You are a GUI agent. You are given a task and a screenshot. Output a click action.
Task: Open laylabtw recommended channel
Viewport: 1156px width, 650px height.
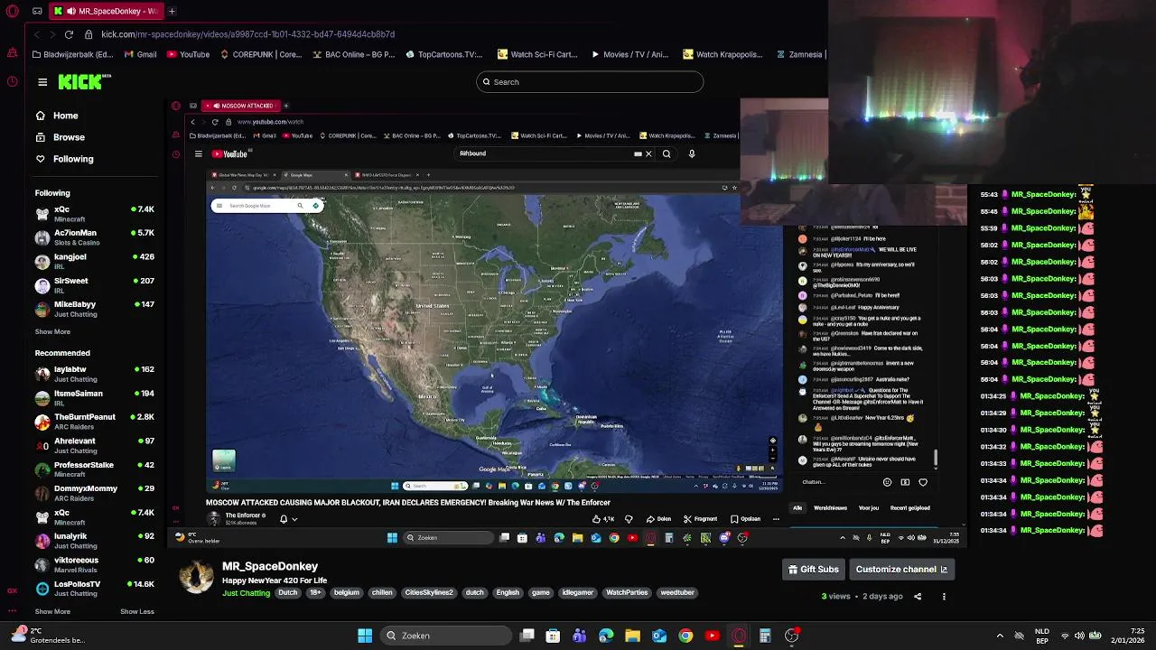[95, 374]
